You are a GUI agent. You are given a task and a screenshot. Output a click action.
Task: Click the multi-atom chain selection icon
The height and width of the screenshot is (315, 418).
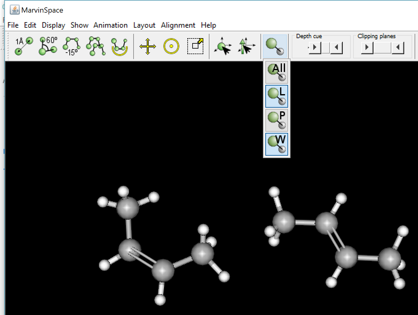pos(96,46)
